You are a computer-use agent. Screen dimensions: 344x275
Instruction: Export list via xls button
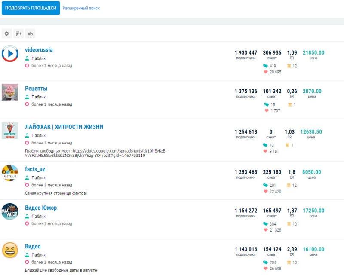(x=30, y=34)
